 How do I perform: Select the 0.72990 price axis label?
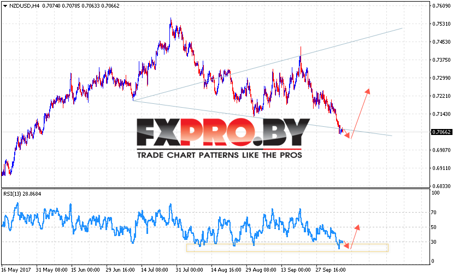441,78
